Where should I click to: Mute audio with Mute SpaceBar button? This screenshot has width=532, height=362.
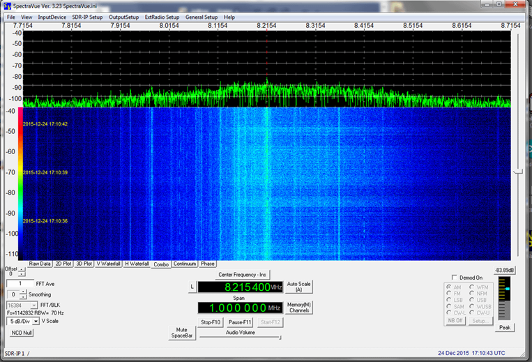click(x=183, y=332)
